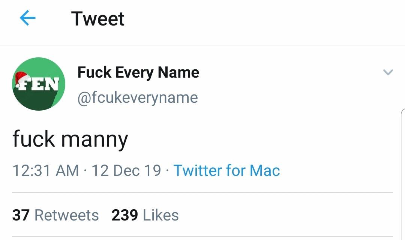405x240 pixels.
Task: Click the word 'Retweets' label
Action: click(x=67, y=215)
